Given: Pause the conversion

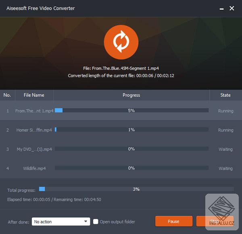Looking at the screenshot, I should click(x=174, y=221).
